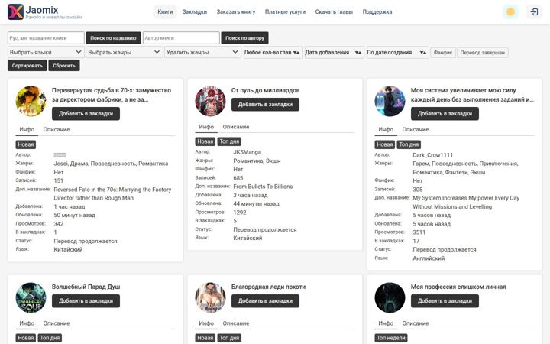Viewport: 550px width, 344px height.
Task: Open Платные услуги in the navigation
Action: coord(285,12)
